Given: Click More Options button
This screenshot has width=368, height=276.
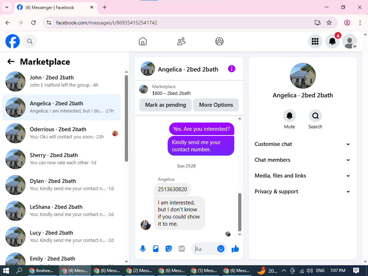Looking at the screenshot, I should (216, 105).
